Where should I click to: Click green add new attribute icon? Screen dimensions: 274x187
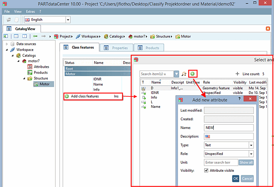pos(193,74)
